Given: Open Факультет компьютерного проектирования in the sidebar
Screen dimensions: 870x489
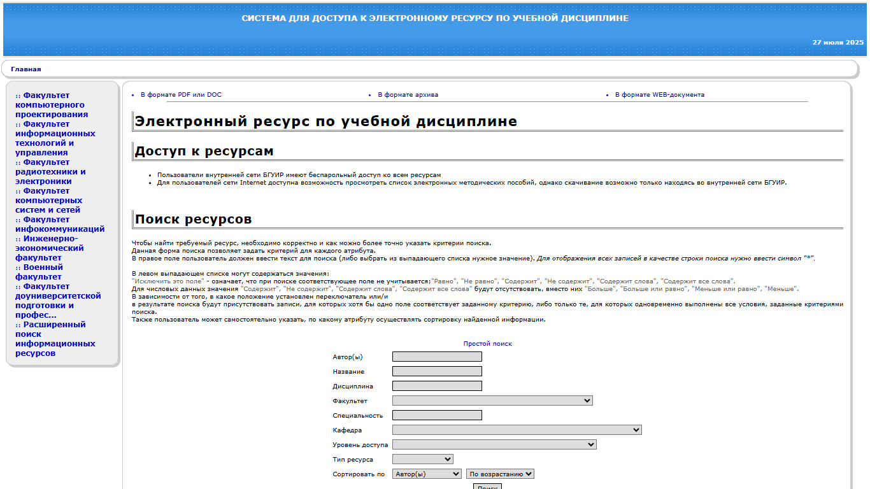Looking at the screenshot, I should coord(52,105).
